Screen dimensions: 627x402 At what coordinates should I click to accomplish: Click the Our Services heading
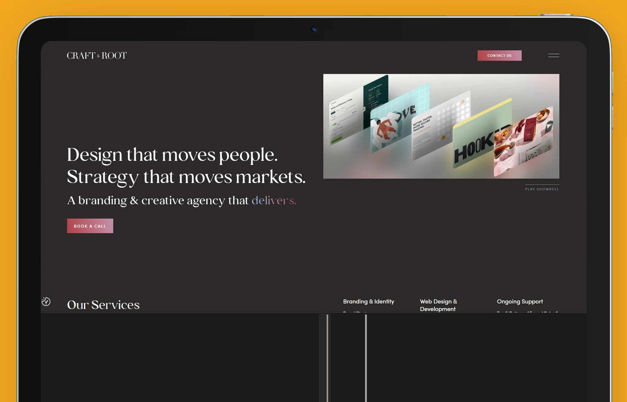(x=103, y=305)
